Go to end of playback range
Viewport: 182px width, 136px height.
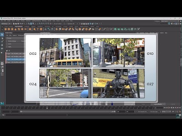coord(180,108)
